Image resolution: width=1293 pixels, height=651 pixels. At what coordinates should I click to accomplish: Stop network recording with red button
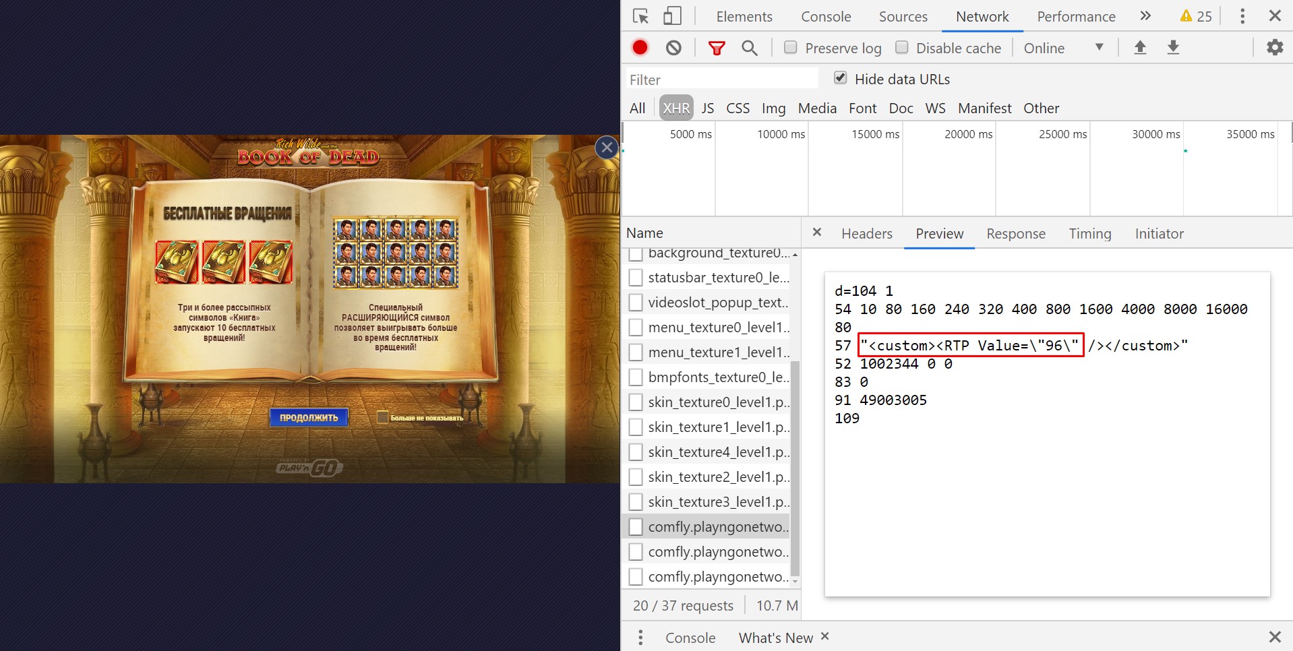(640, 47)
